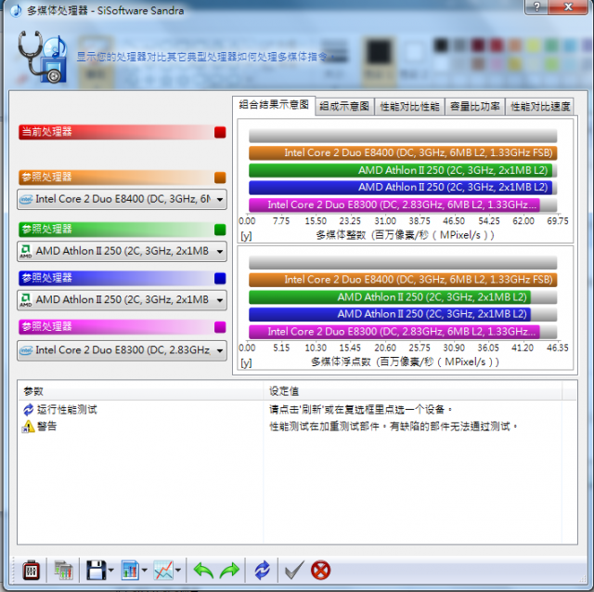Click the orange E8400 bar in integer chart

(403, 152)
